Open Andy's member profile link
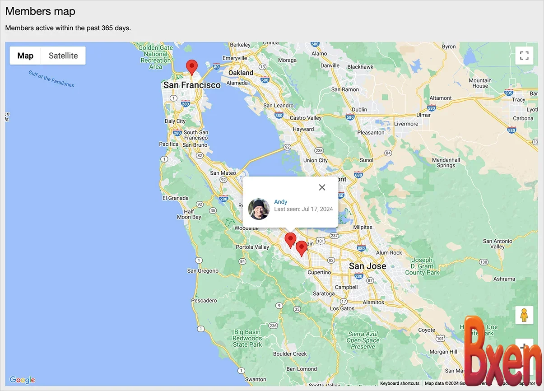 tap(280, 201)
